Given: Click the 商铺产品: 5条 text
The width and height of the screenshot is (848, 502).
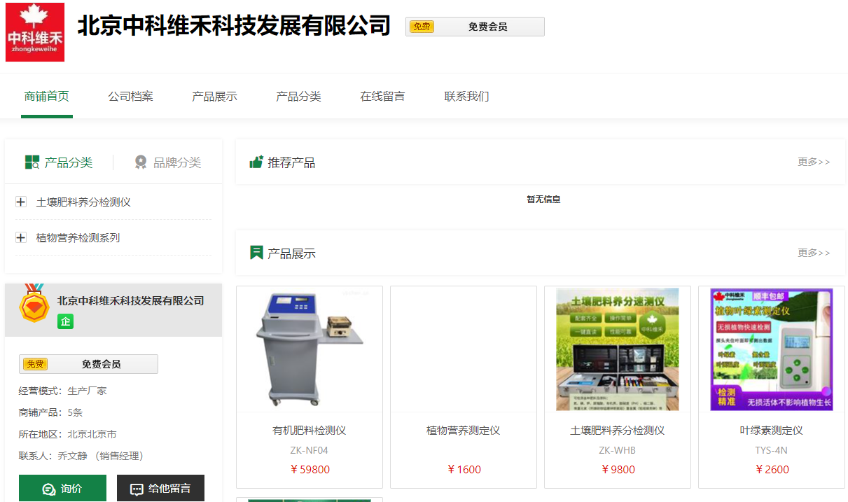Looking at the screenshot, I should 51,412.
